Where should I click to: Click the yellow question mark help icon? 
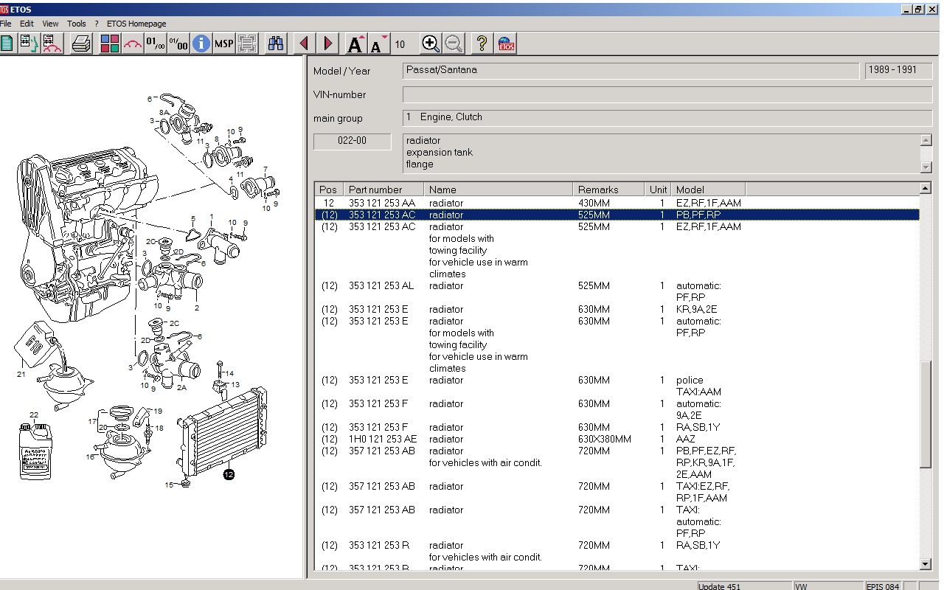click(482, 44)
